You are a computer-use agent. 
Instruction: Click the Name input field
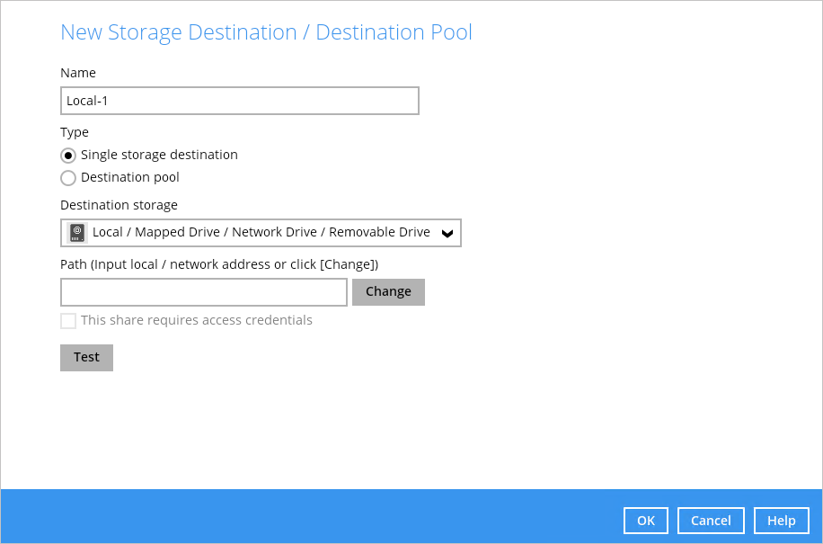240,101
